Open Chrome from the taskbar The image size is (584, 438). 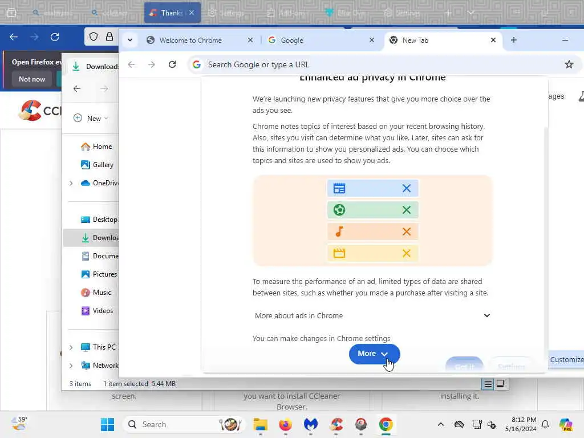[386, 424]
